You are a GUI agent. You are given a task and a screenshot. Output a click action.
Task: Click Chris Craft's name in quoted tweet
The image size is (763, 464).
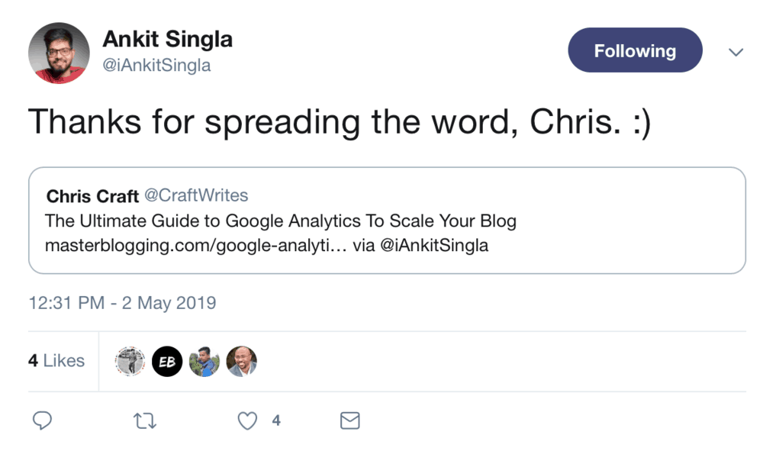click(92, 196)
